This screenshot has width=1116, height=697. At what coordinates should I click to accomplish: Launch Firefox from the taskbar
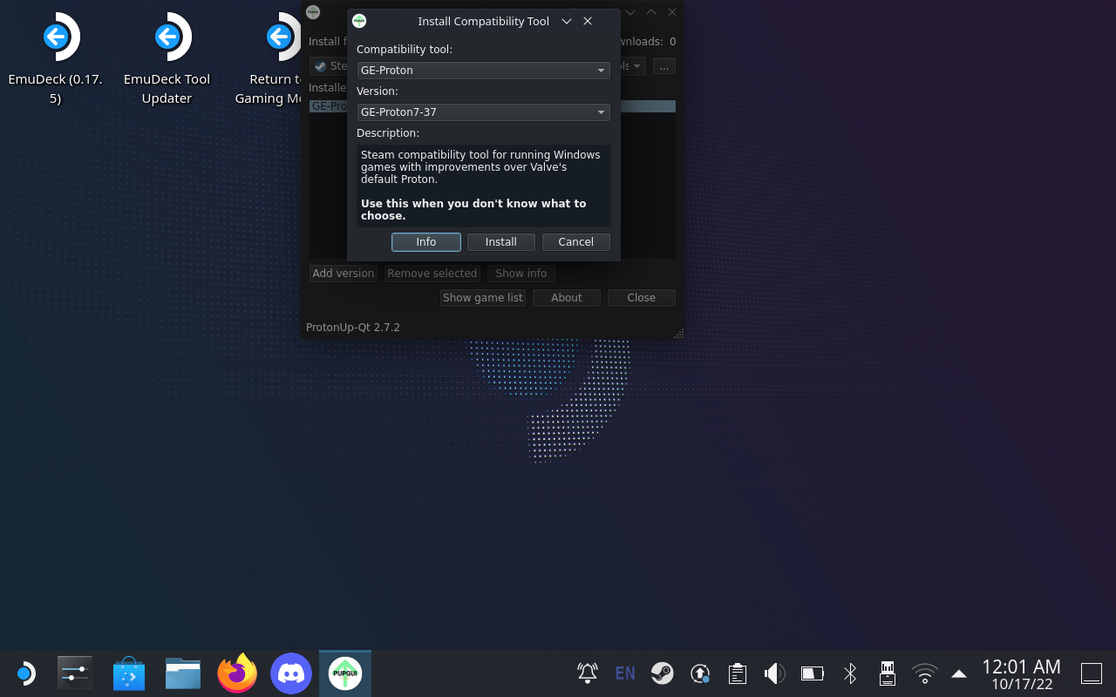(237, 673)
